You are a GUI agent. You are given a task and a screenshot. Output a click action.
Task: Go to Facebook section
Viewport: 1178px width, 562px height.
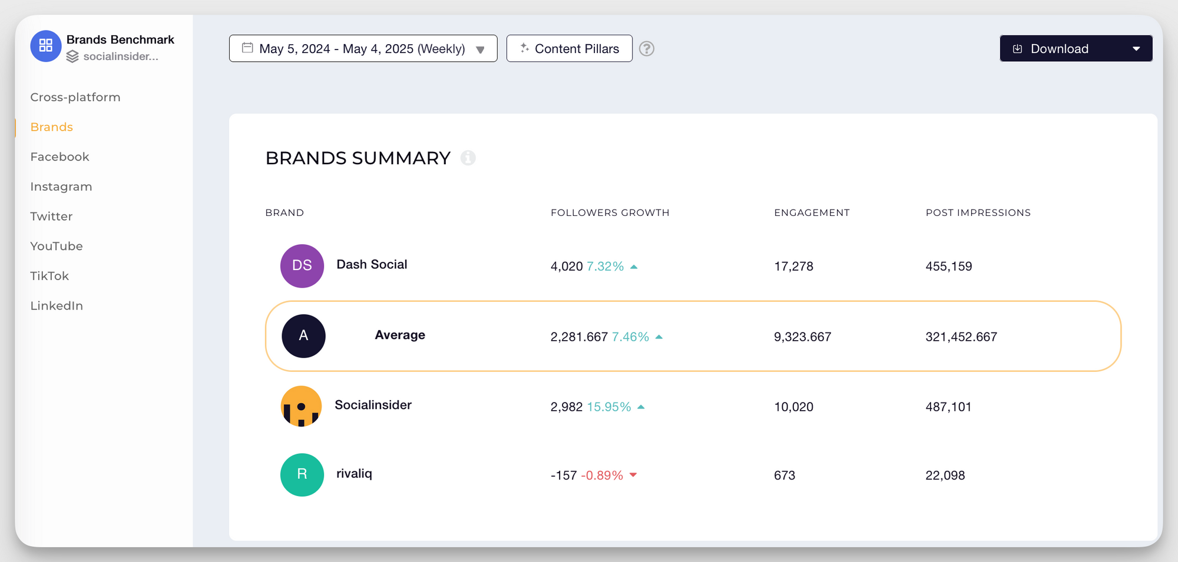click(59, 157)
